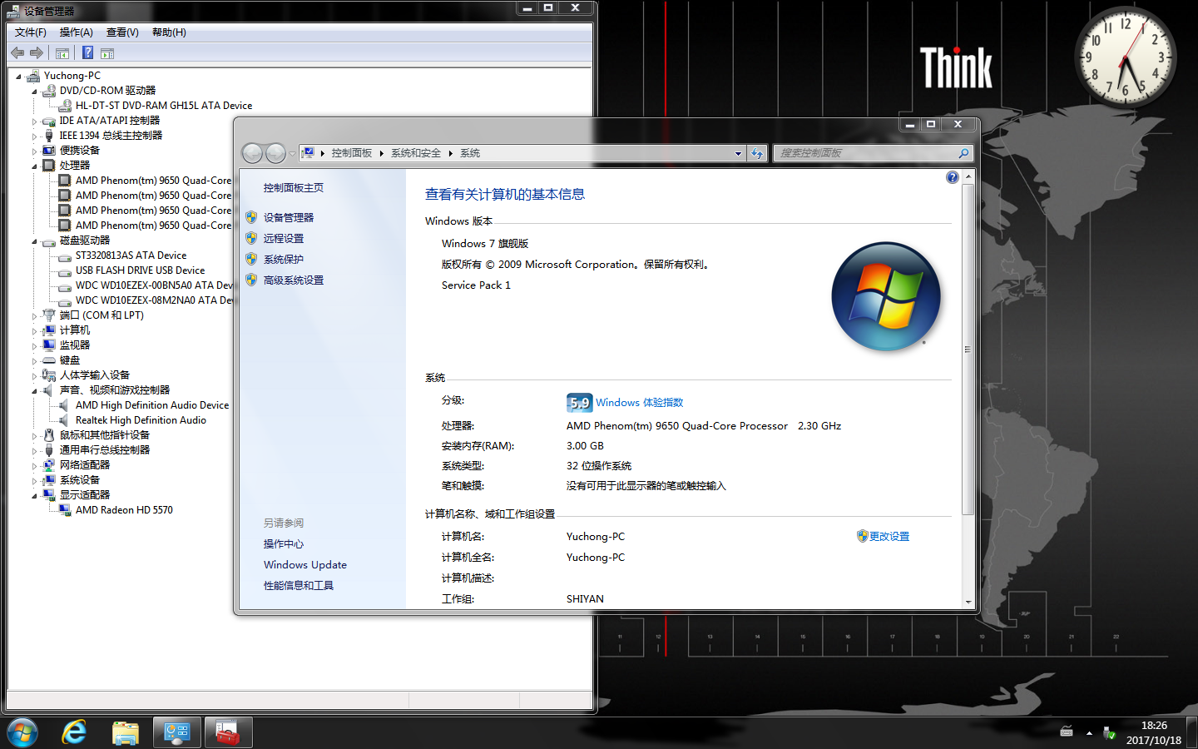Click the AMD Radeon HD 5570 device icon
Image resolution: width=1198 pixels, height=749 pixels.
[65, 510]
